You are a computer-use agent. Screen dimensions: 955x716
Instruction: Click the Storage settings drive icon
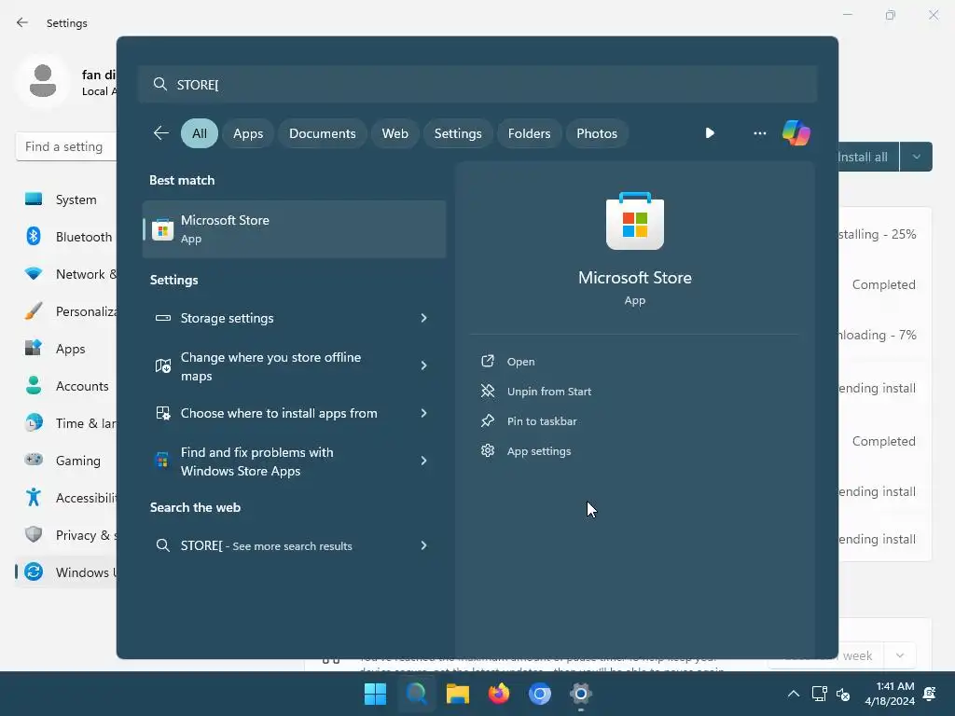(x=162, y=318)
